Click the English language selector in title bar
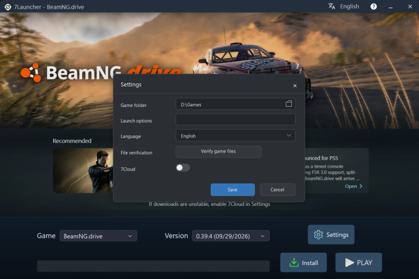Image resolution: width=419 pixels, height=279 pixels. (x=350, y=7)
